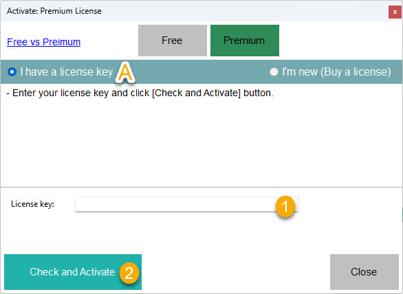This screenshot has height=294, width=403.
Task: Click the 'I have a license key' label text
Action: pos(66,71)
